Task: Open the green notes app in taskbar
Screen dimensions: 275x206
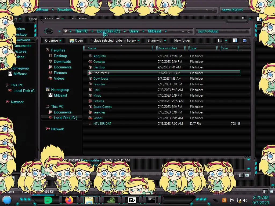Action: click(x=48, y=200)
